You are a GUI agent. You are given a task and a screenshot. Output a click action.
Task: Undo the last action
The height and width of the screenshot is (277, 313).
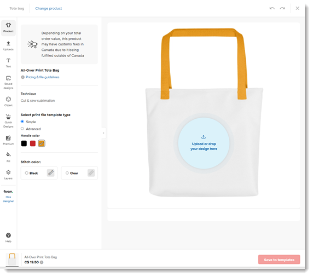pyautogui.click(x=272, y=8)
